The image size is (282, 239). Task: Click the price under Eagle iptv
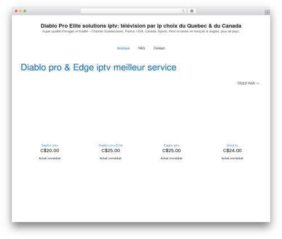tap(171, 150)
